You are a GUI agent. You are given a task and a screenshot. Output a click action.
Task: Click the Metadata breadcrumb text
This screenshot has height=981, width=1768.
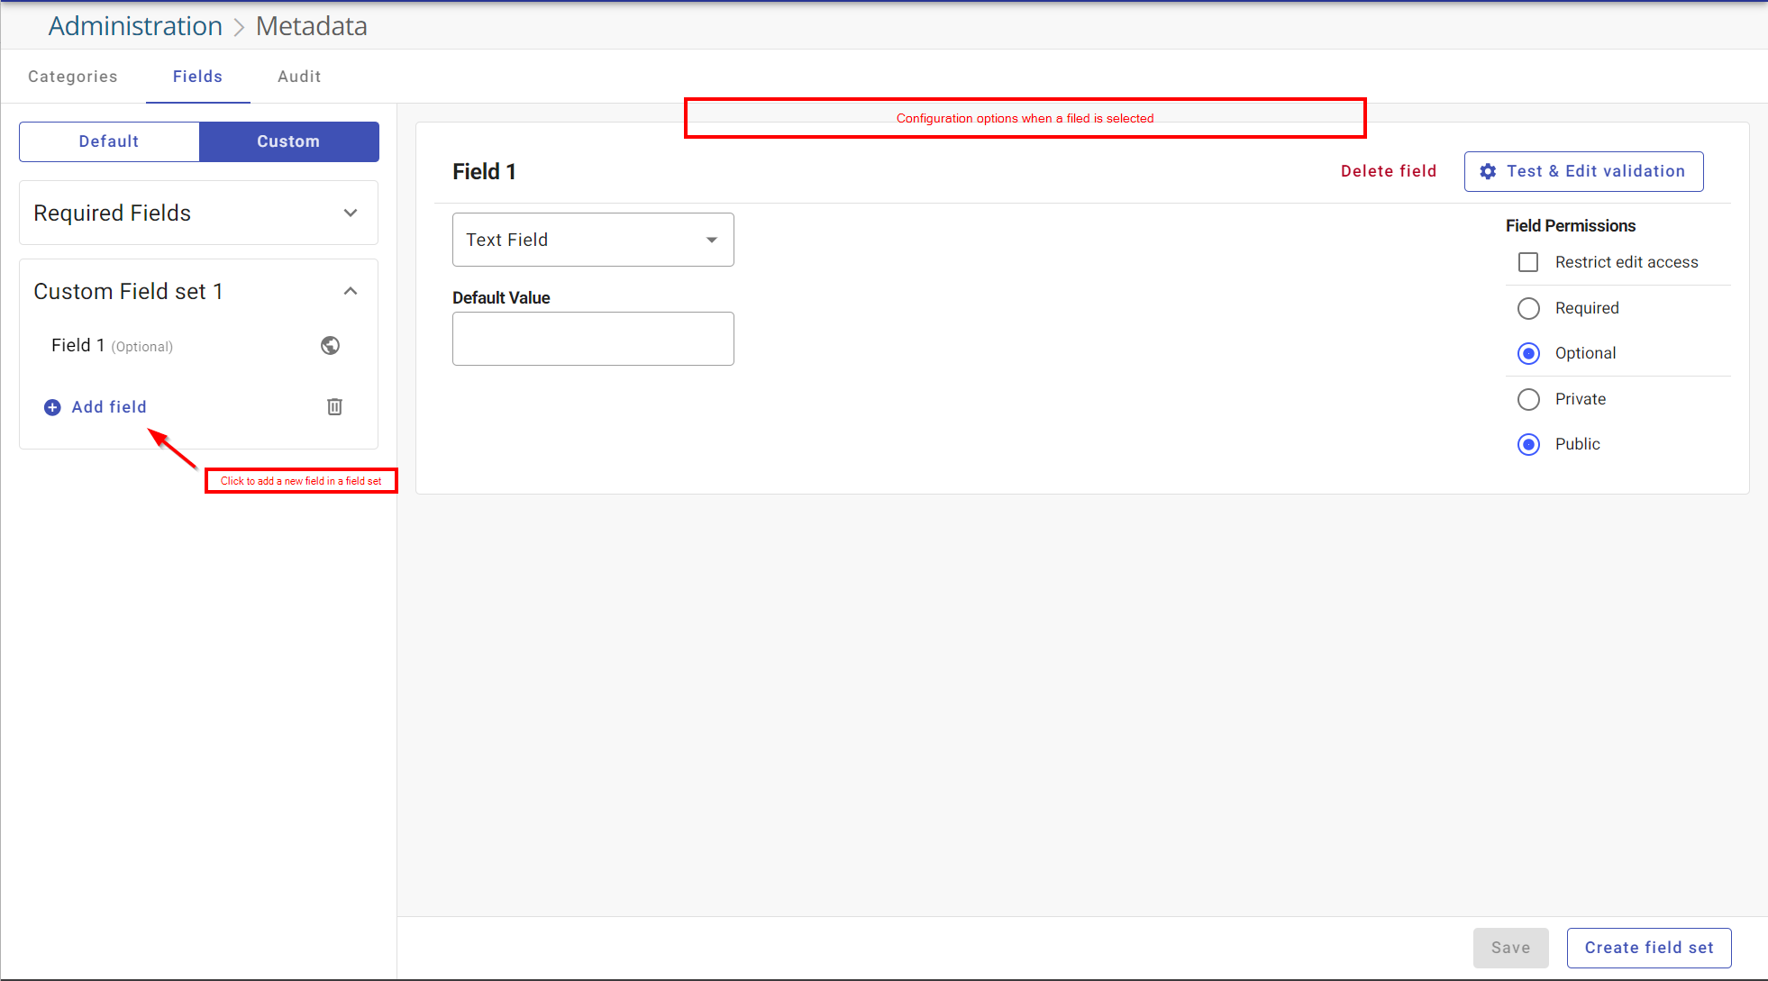(312, 26)
